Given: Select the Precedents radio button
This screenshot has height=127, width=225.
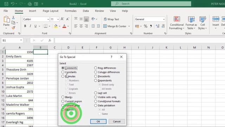Looking at the screenshot, I should coord(96,76).
